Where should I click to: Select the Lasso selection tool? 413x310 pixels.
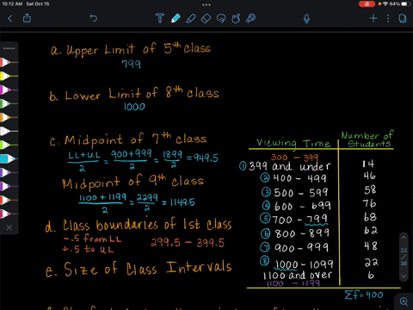pyautogui.click(x=221, y=19)
